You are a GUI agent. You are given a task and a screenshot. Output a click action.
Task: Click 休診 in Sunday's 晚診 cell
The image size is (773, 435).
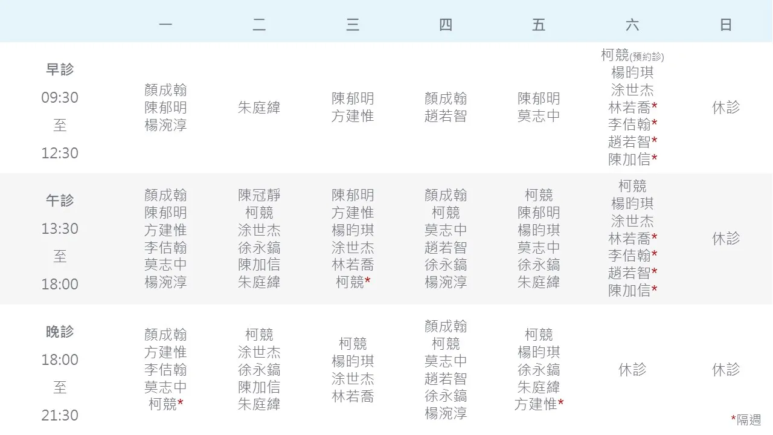click(726, 370)
